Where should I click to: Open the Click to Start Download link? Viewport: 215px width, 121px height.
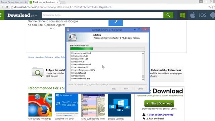pyautogui.click(x=161, y=115)
